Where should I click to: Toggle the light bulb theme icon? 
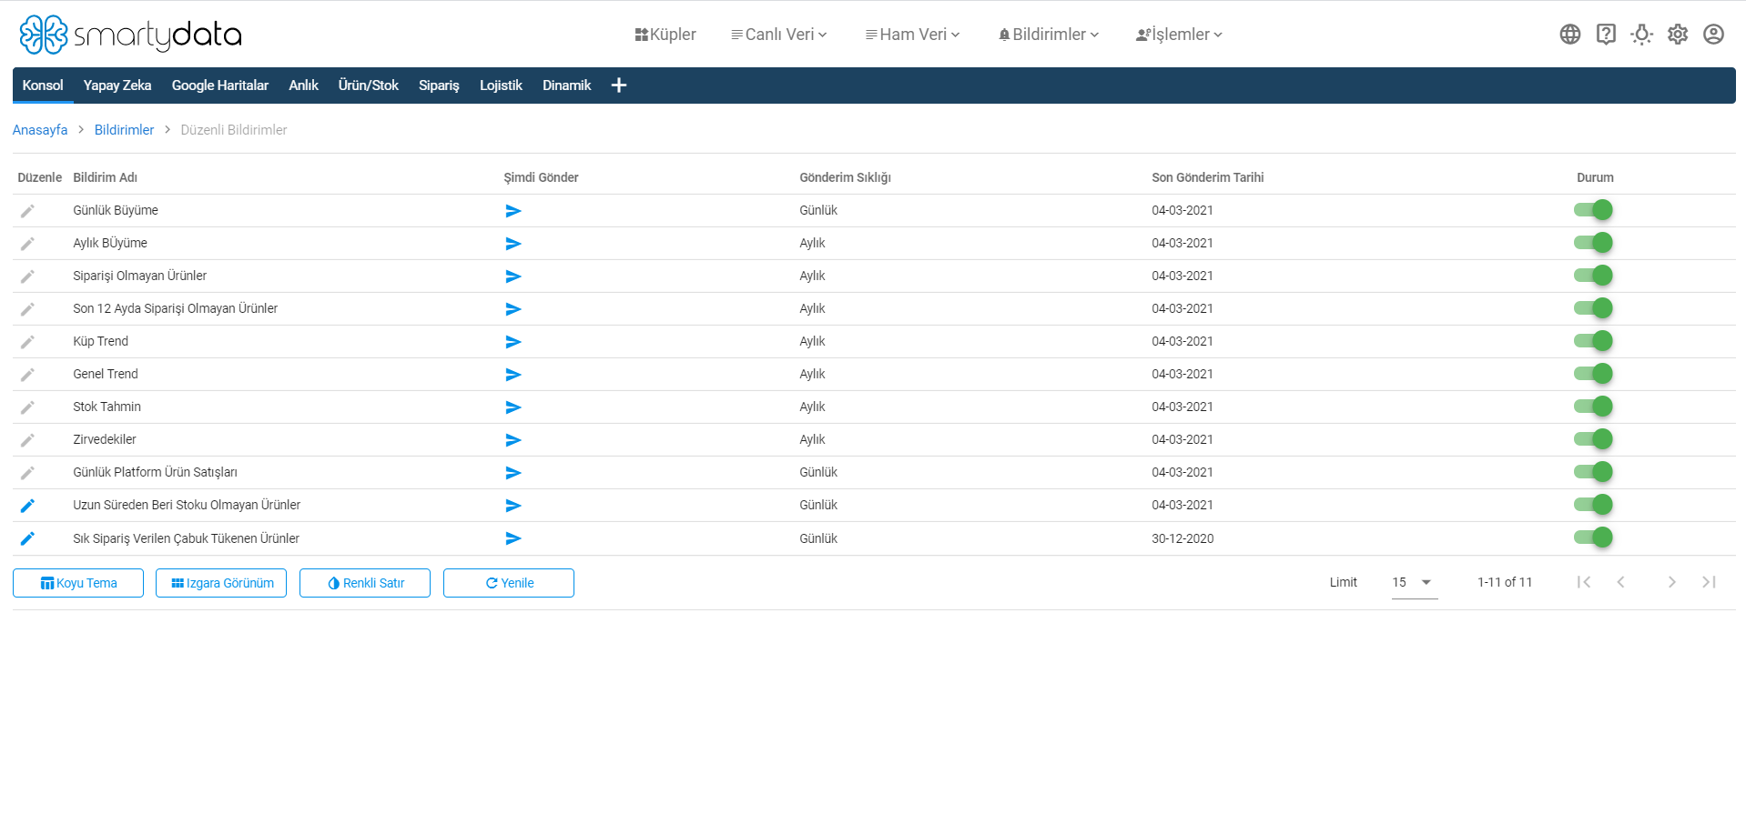[x=1642, y=35]
